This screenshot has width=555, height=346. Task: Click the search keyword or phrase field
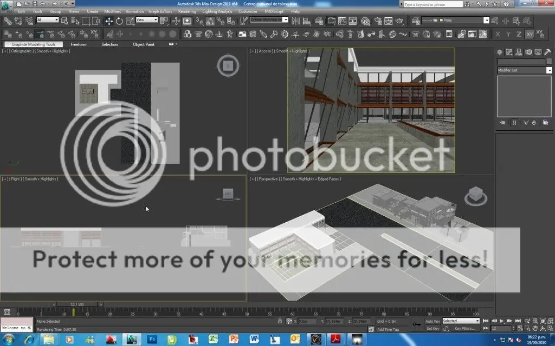[x=433, y=4]
